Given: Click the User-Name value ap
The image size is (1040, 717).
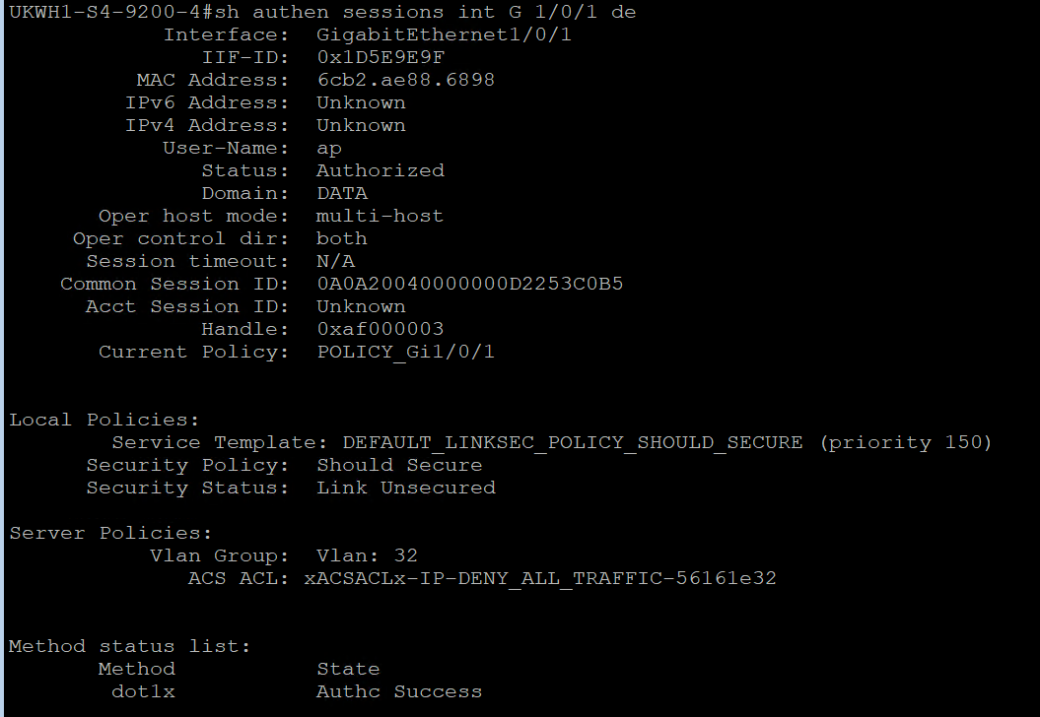Looking at the screenshot, I should tap(329, 149).
